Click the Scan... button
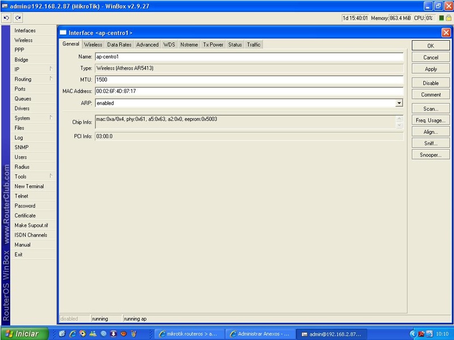Viewport: 454px width, 340px height. tap(431, 109)
